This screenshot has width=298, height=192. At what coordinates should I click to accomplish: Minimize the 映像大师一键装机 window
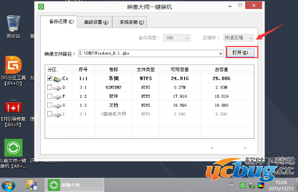click(x=230, y=7)
